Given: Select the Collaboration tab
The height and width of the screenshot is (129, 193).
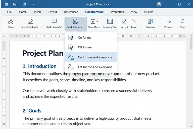Looking at the screenshot, I should (x=94, y=12).
